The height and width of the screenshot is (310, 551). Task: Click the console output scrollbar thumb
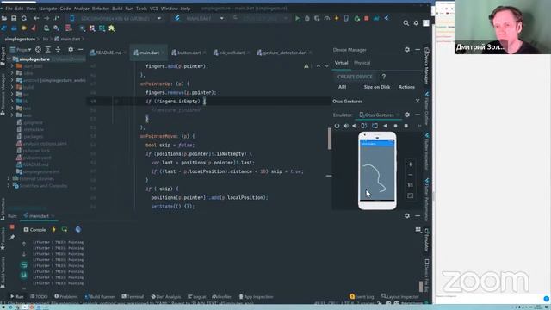click(421, 286)
